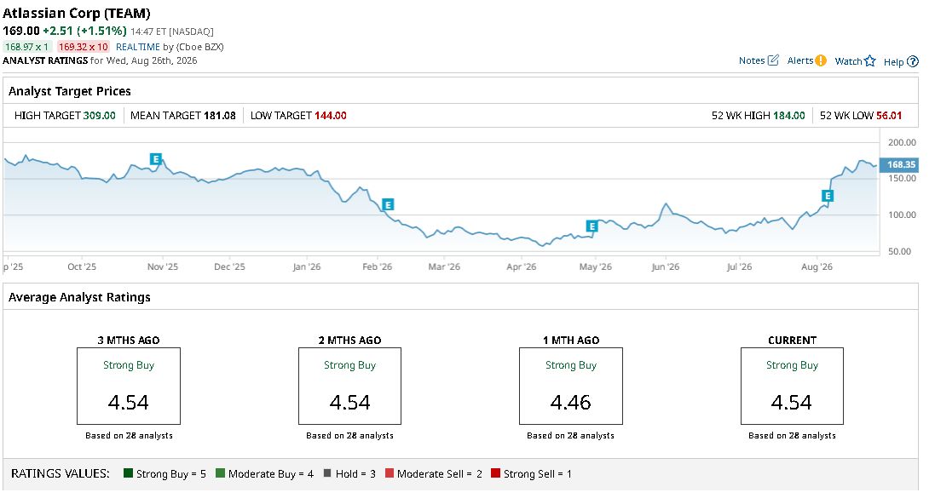Click the orange Alerts exclamation icon

(821, 60)
